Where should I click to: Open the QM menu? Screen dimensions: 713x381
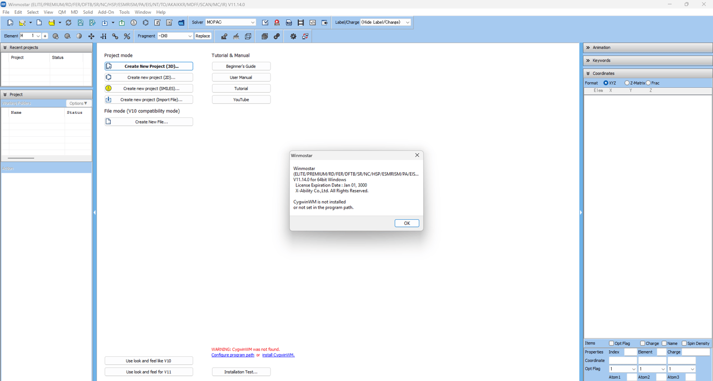click(x=62, y=12)
